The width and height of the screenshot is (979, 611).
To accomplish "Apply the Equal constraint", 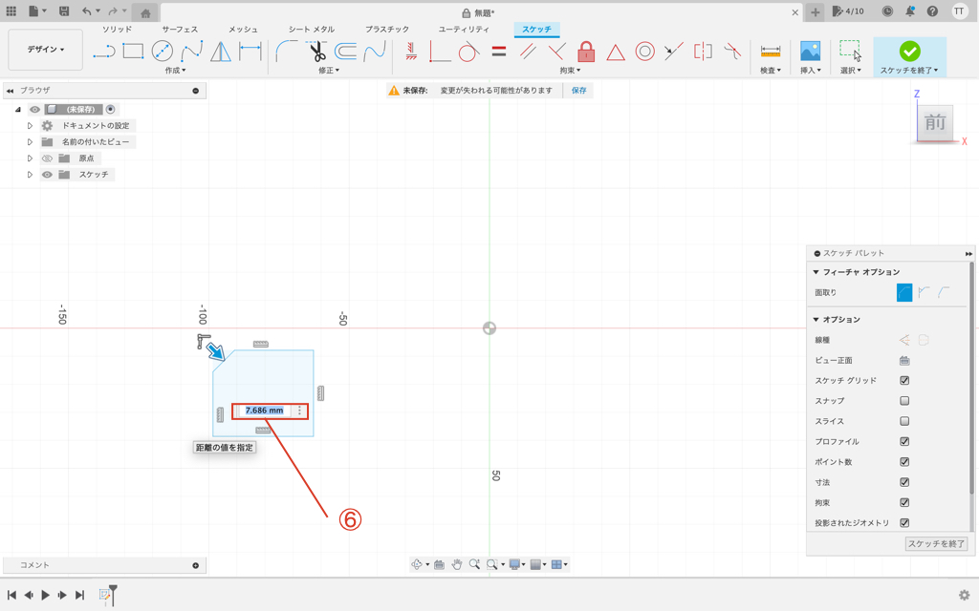I will point(498,52).
